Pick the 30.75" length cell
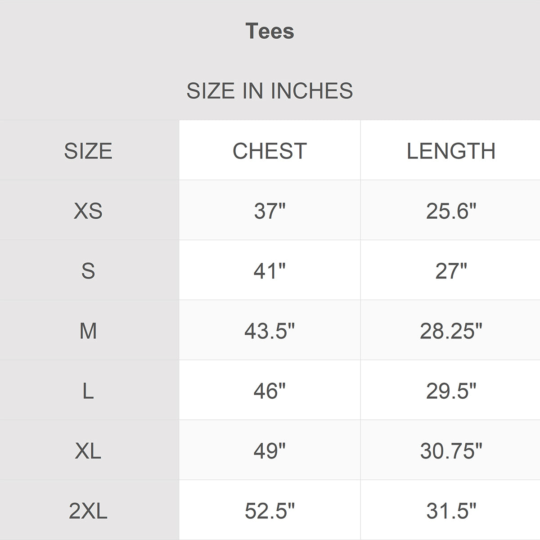 451,450
